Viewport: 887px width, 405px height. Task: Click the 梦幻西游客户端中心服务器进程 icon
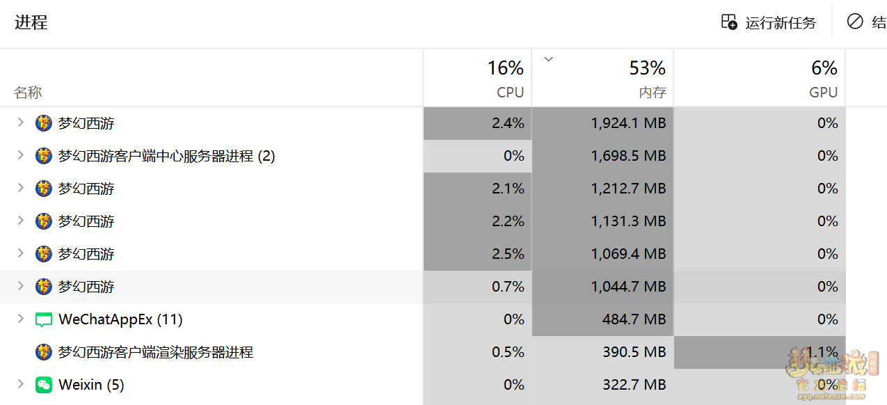(44, 156)
